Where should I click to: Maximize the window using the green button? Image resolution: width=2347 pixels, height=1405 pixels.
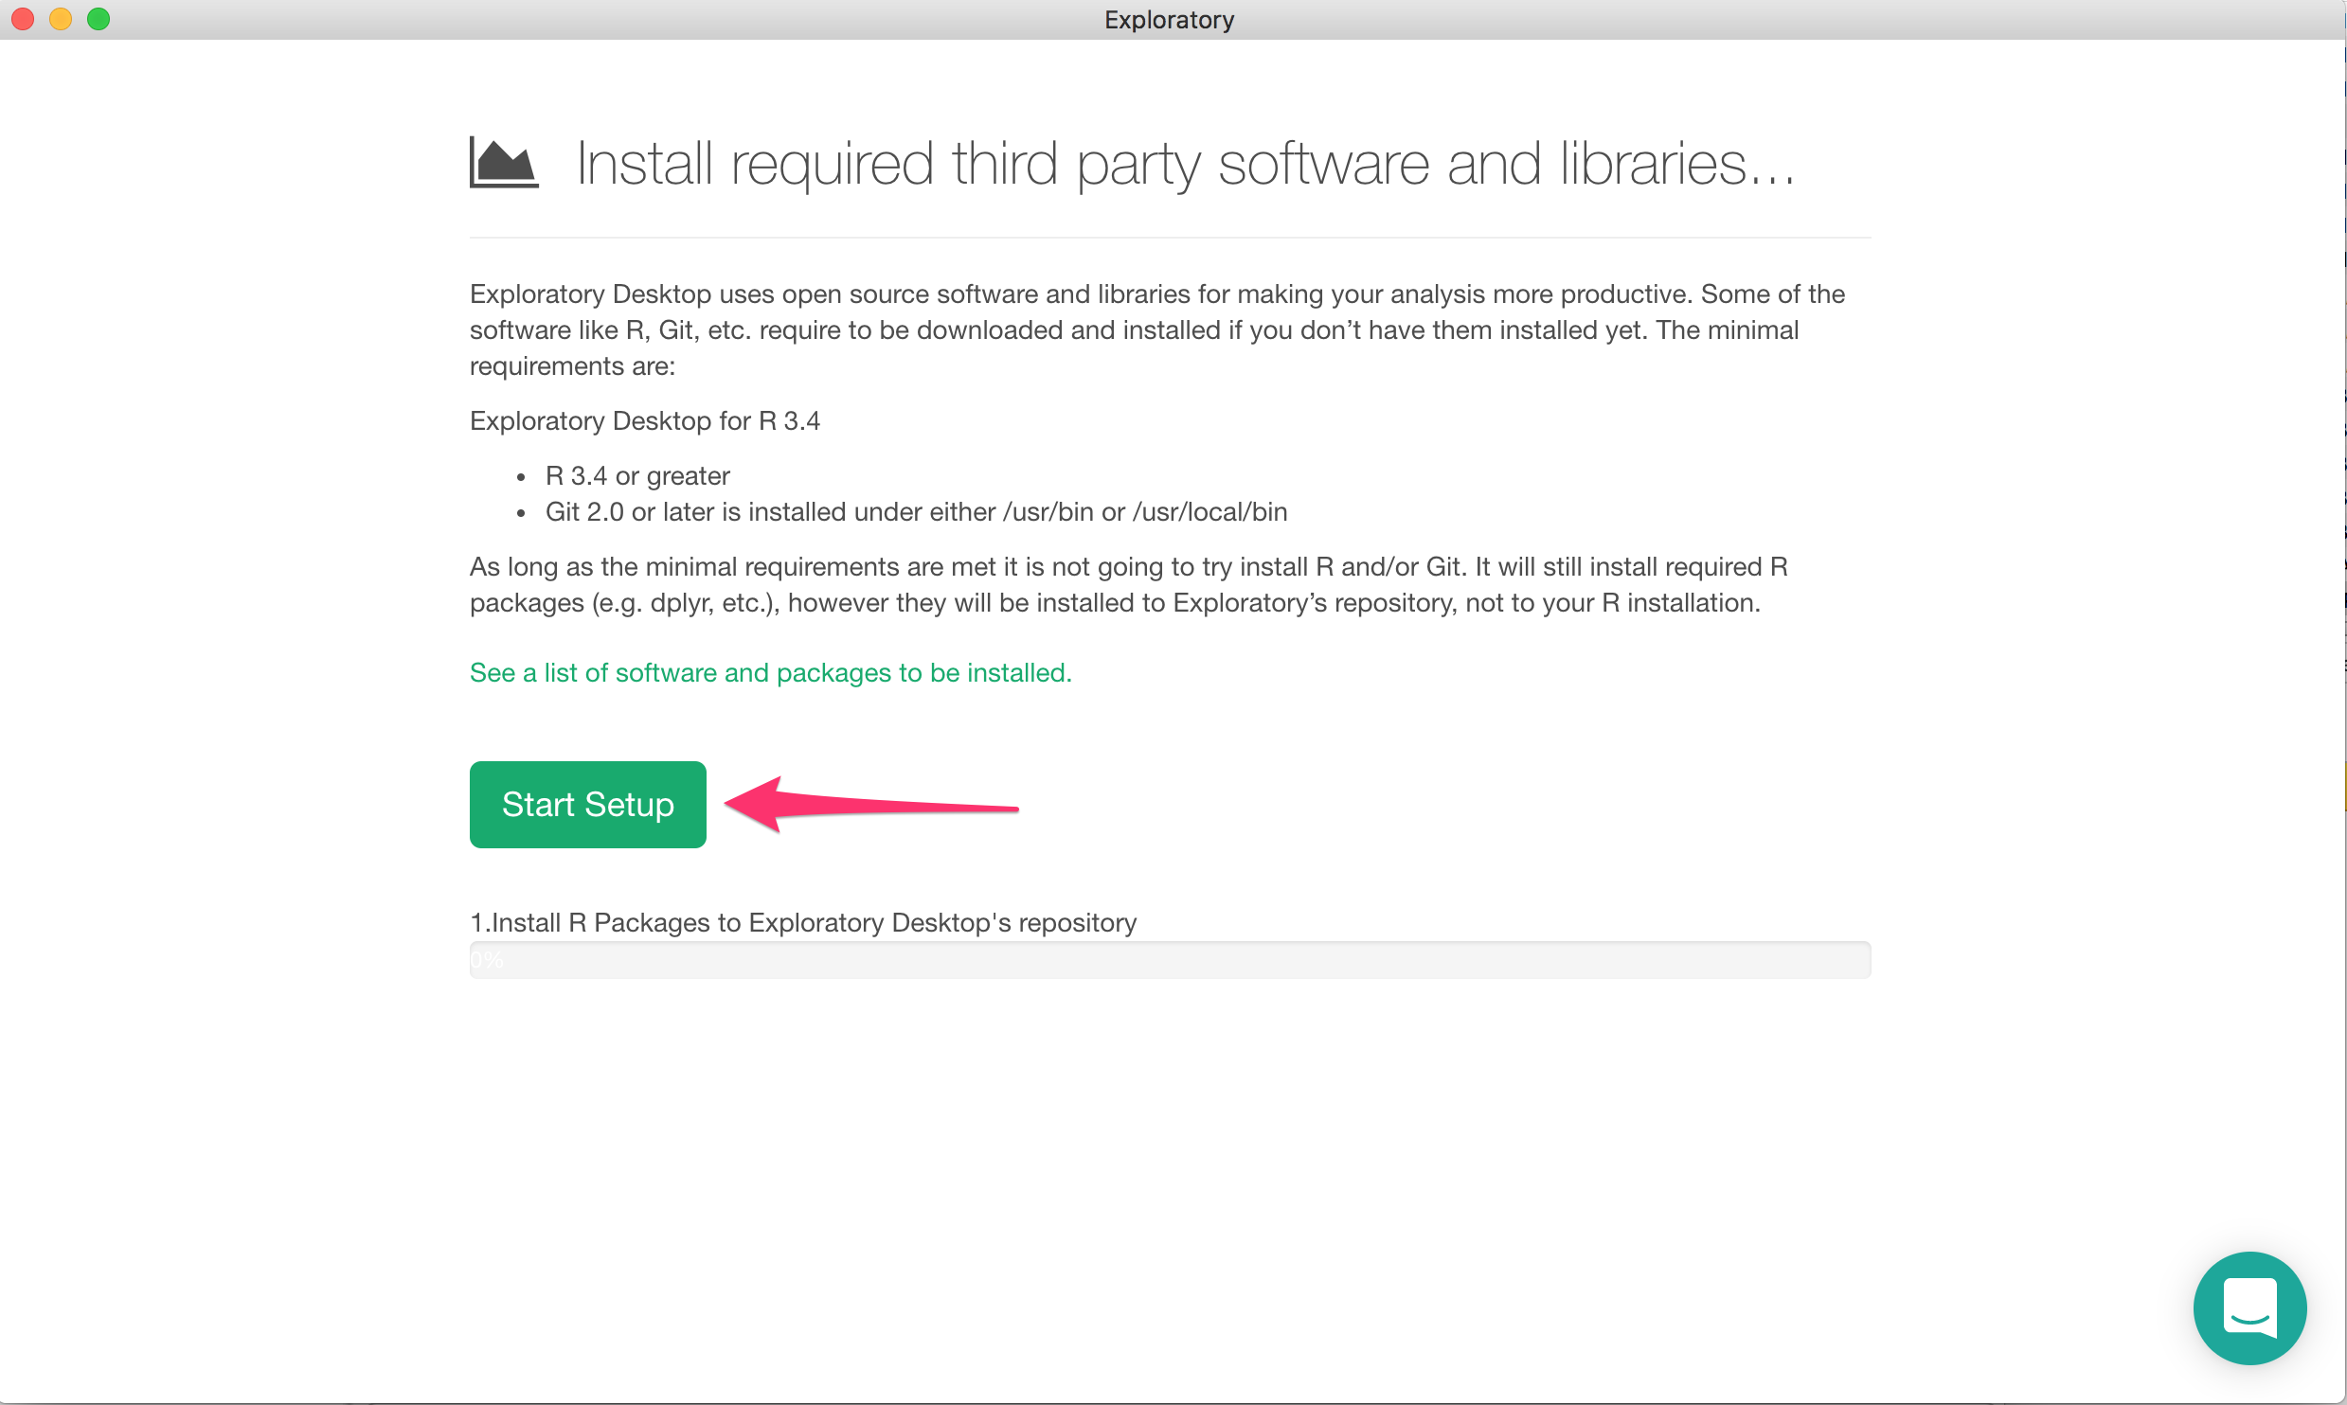click(x=99, y=19)
